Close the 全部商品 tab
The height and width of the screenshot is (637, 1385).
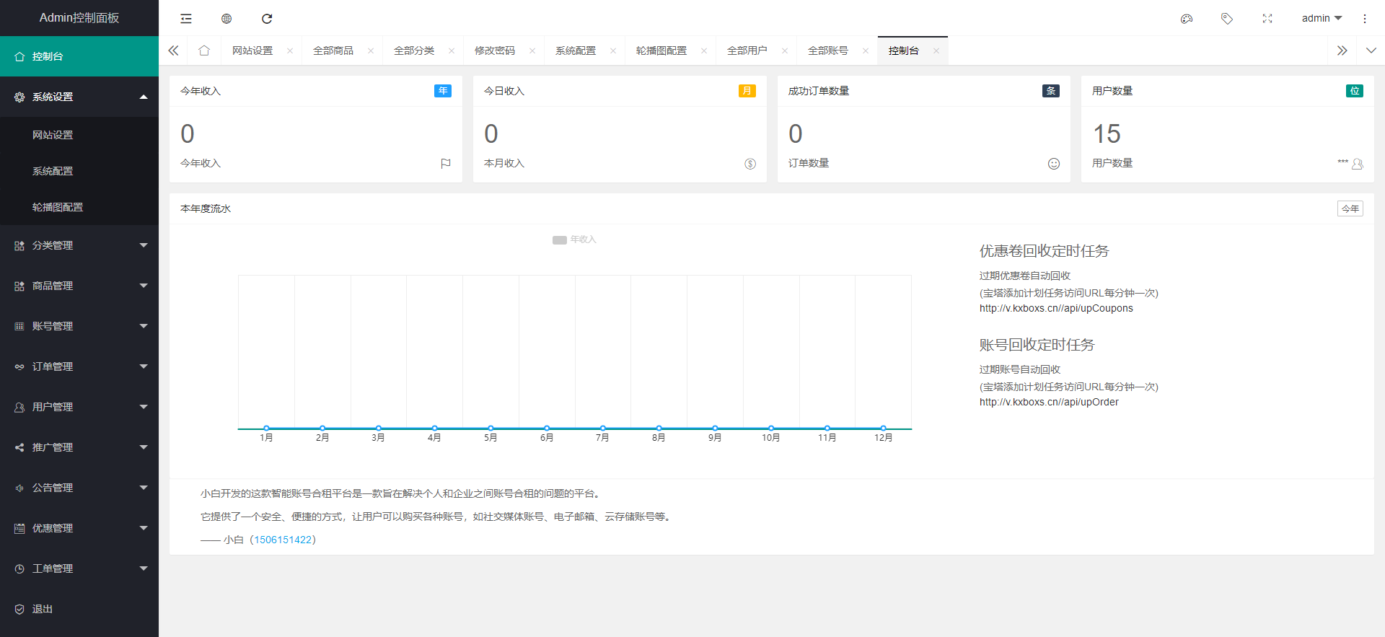click(371, 50)
